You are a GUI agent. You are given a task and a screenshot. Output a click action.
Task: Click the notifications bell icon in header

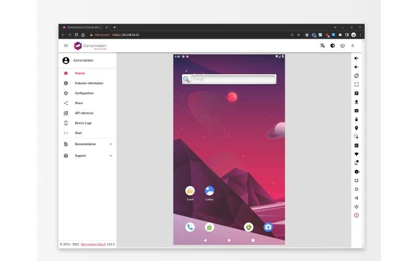coord(353,46)
